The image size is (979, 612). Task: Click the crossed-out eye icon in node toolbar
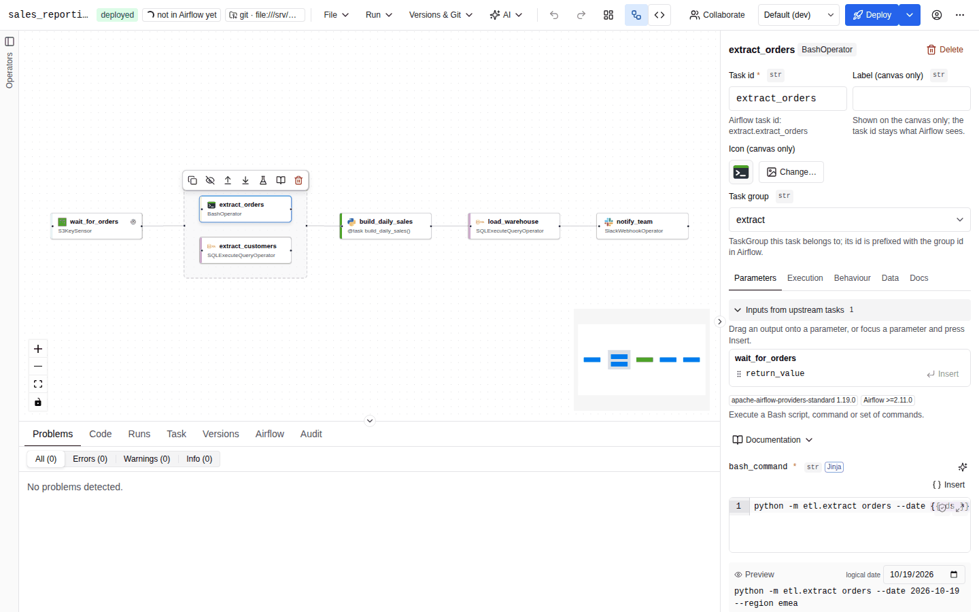coord(210,180)
